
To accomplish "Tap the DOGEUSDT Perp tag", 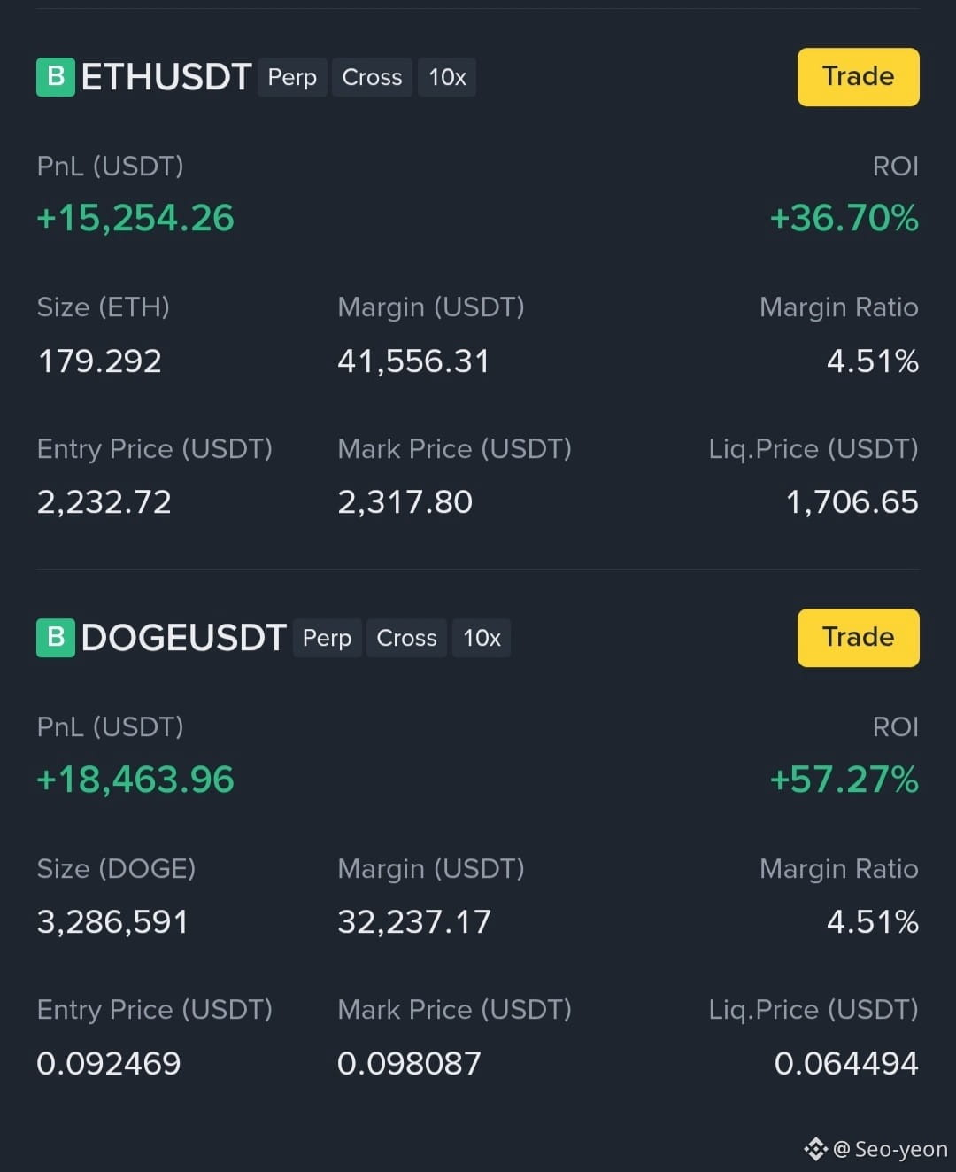I will pyautogui.click(x=327, y=638).
